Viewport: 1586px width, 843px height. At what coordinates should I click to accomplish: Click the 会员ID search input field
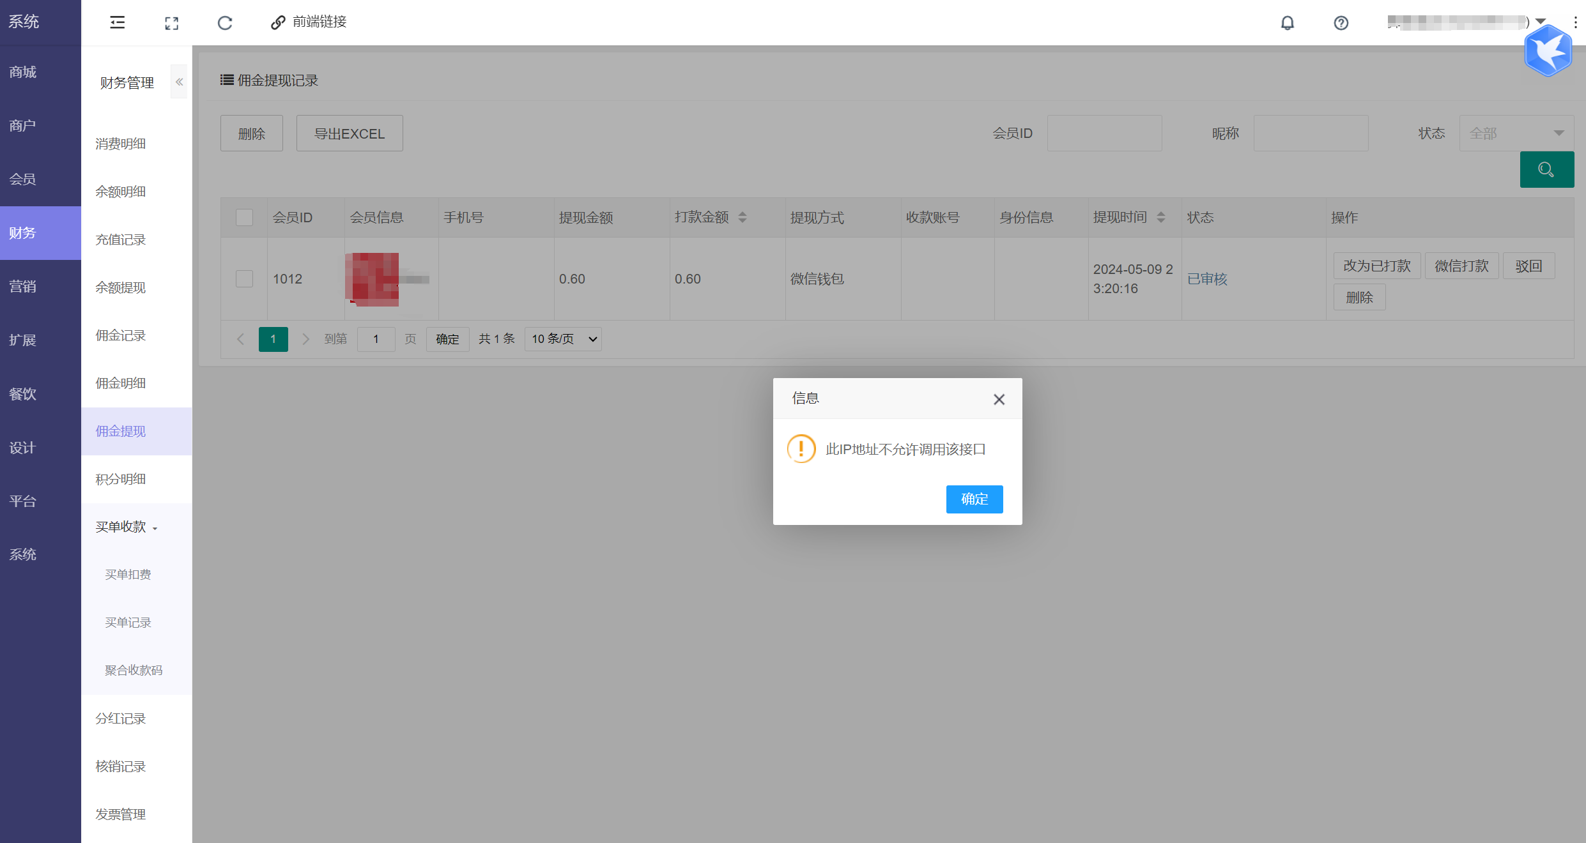click(x=1104, y=133)
